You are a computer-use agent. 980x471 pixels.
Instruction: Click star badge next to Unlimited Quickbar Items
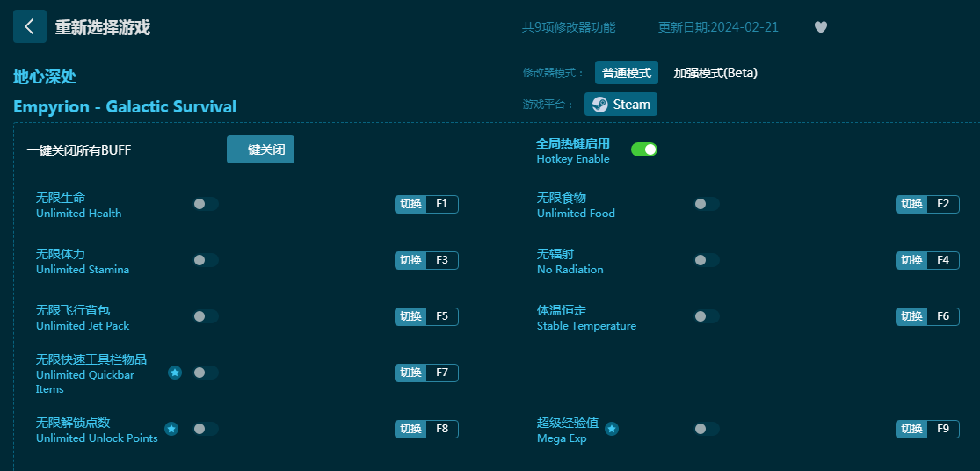tap(175, 373)
